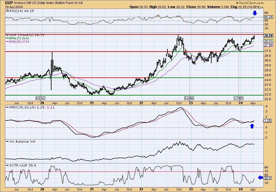276x192 pixels.
Task: Click the 1.7455 value label on price chart
Action: [x=239, y=98]
